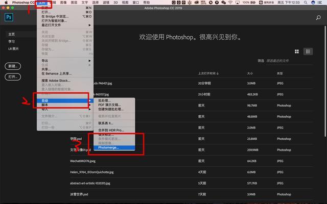
Task: Open the 滤镜 (Filter) menu
Action: click(106, 3)
